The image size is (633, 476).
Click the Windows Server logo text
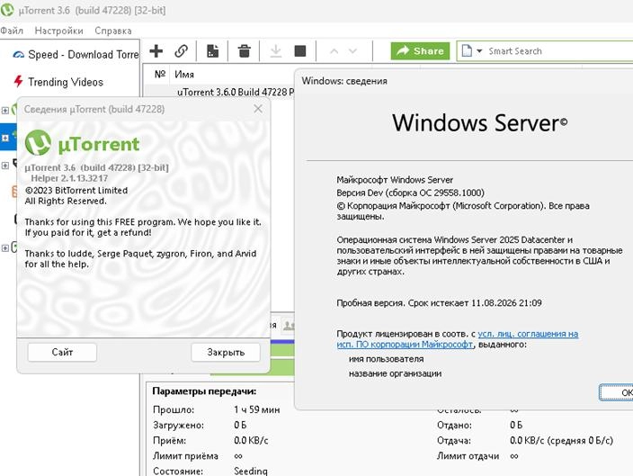(x=479, y=123)
